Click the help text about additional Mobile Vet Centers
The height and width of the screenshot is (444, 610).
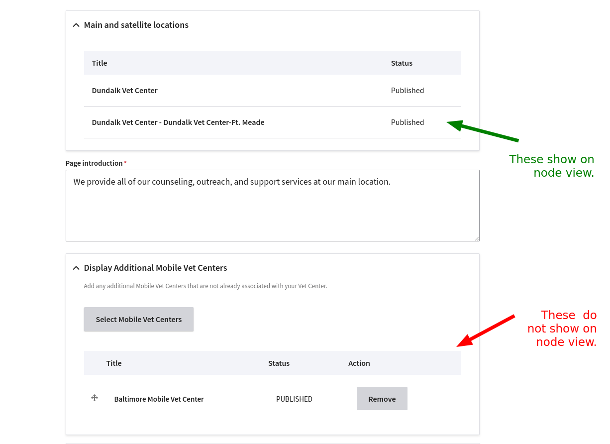point(205,286)
